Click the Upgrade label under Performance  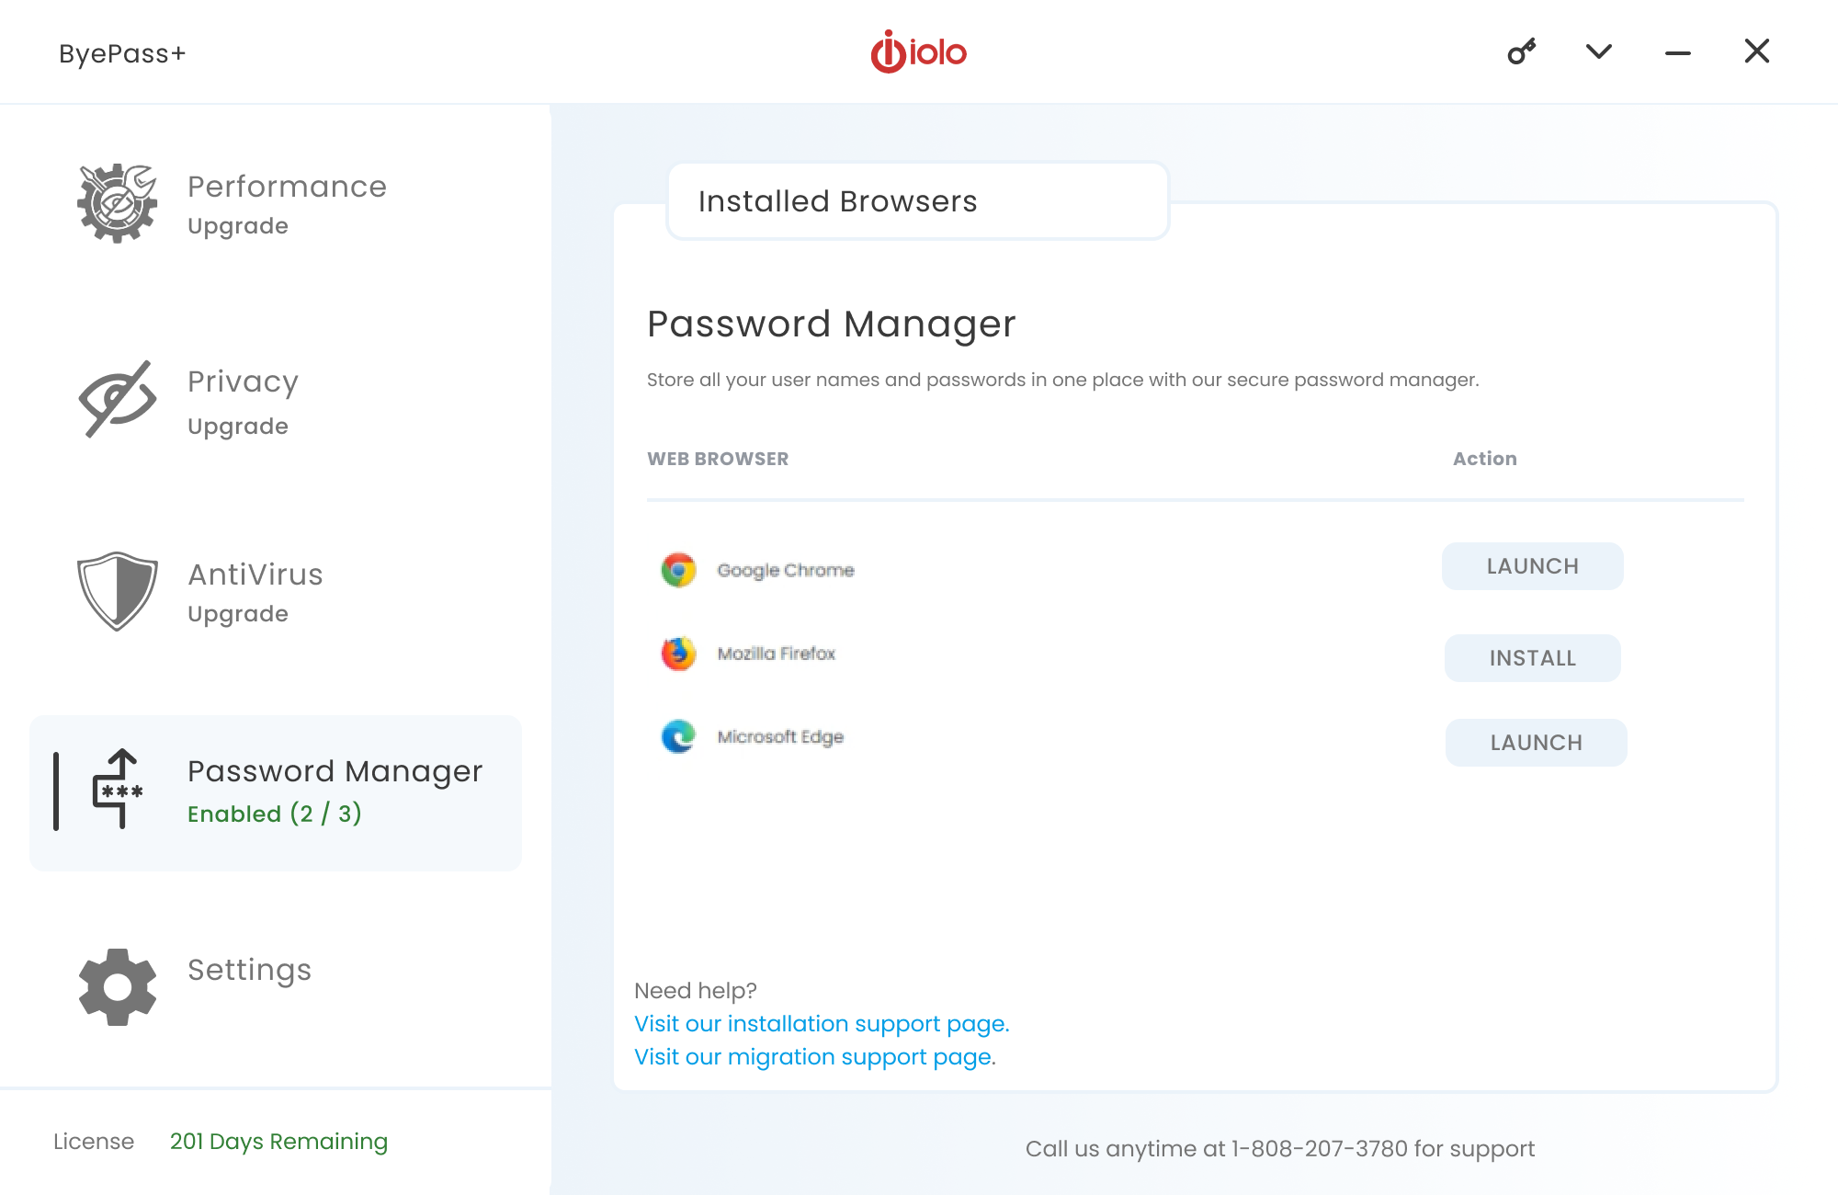pyautogui.click(x=238, y=226)
